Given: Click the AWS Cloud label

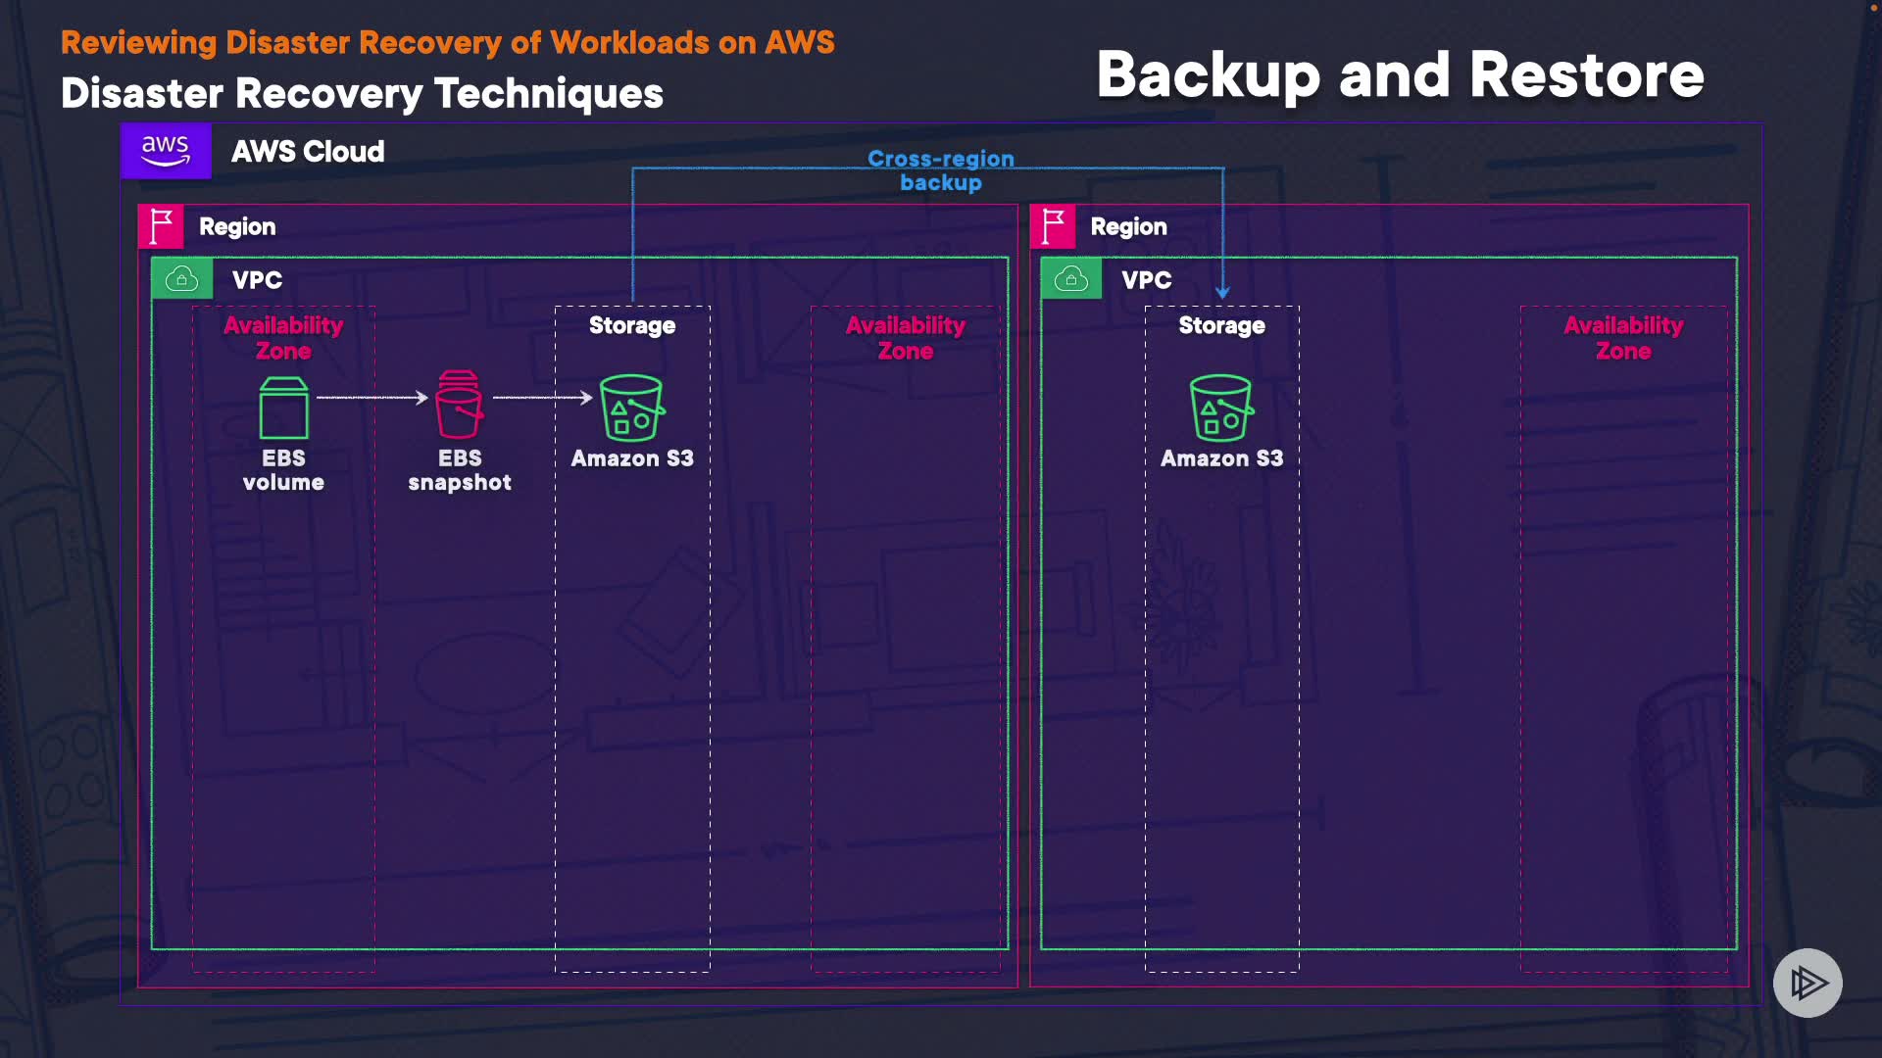Looking at the screenshot, I should 308,152.
